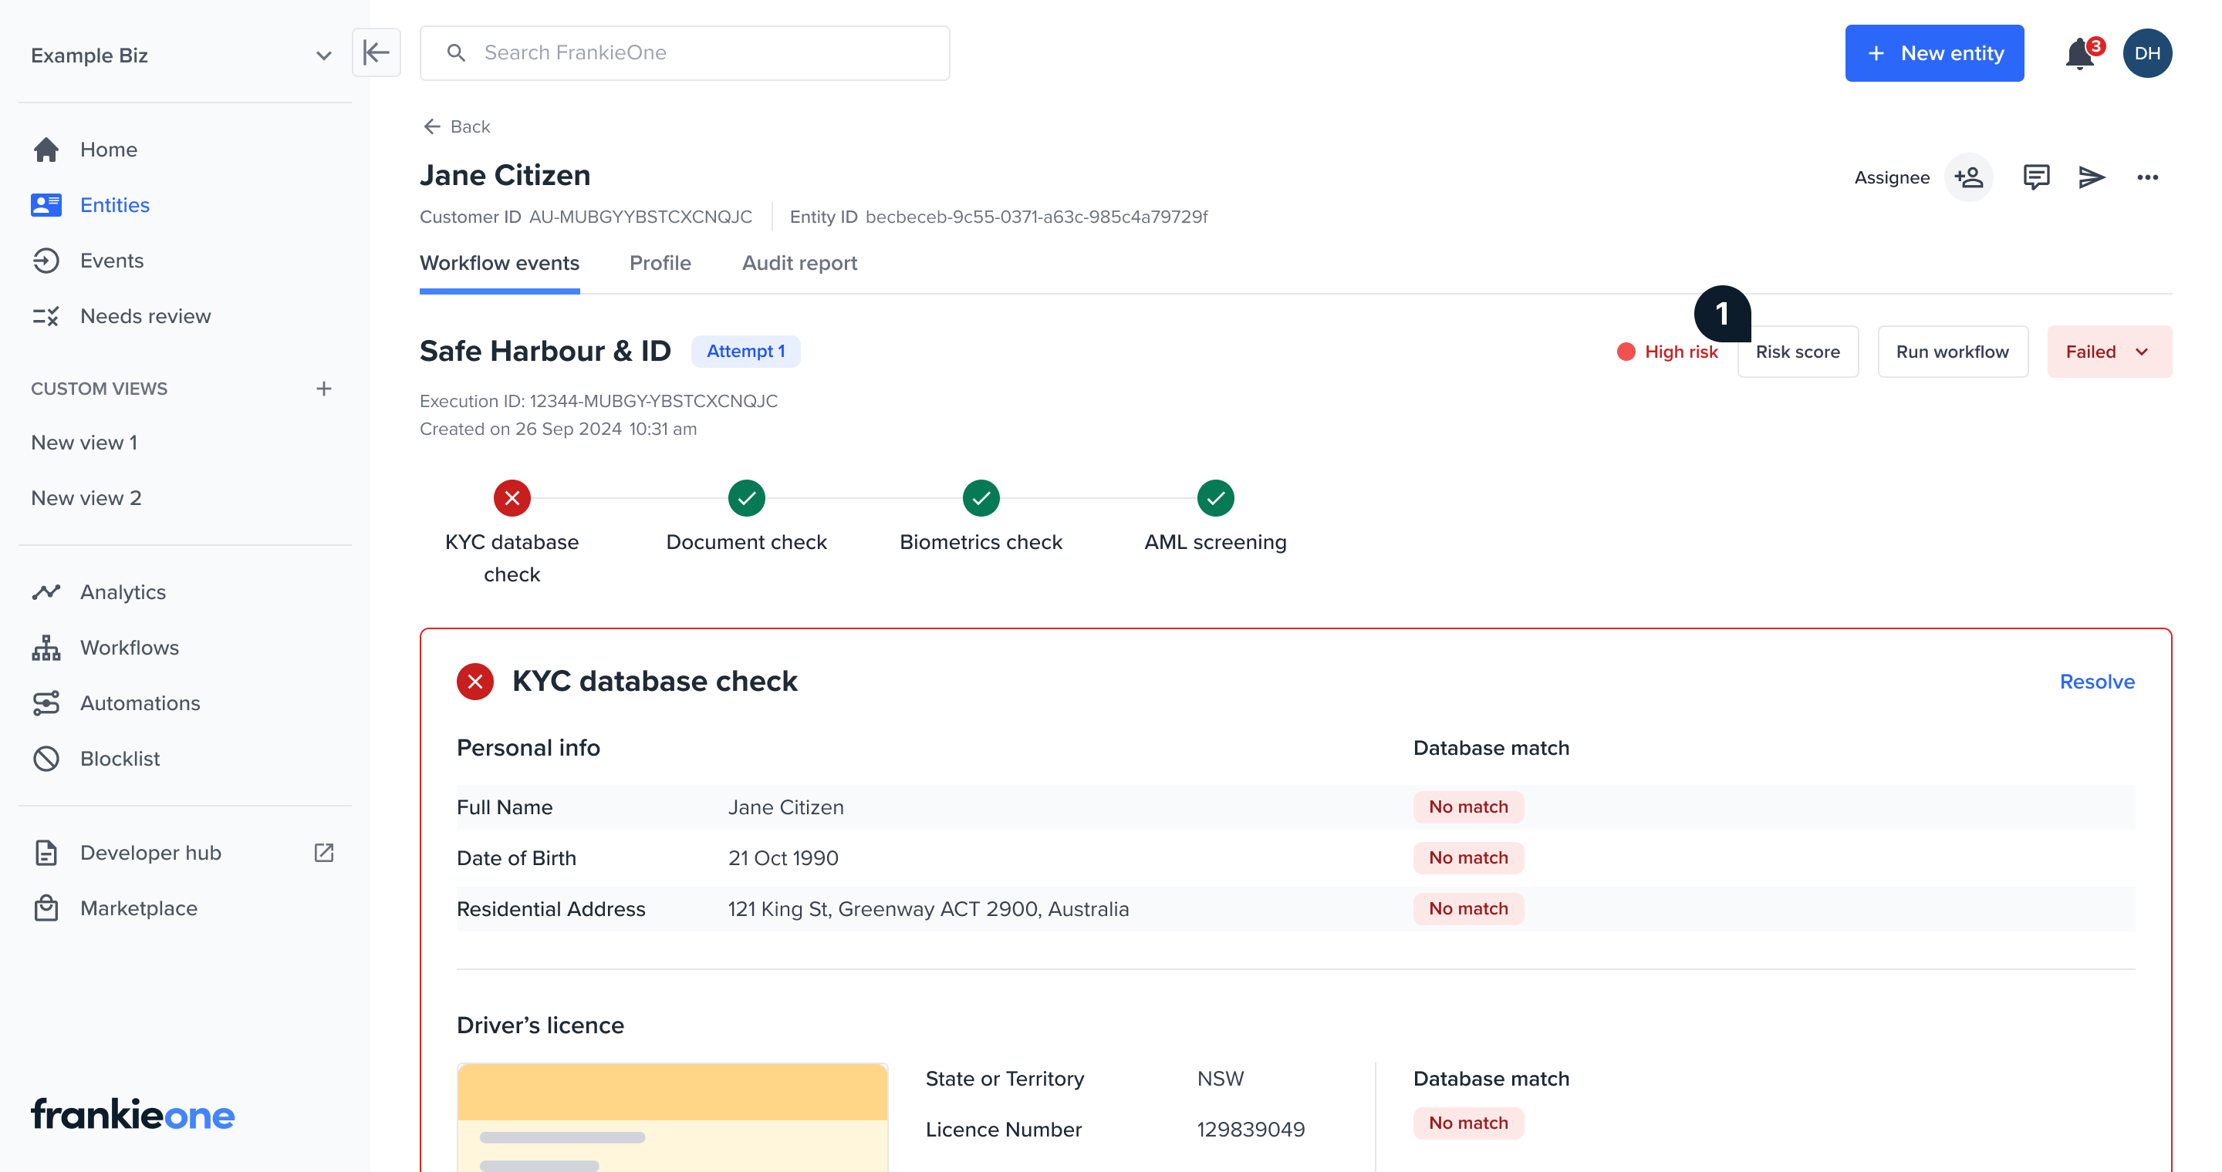This screenshot has height=1172, width=2222.
Task: Click the Needs review icon
Action: tap(46, 316)
